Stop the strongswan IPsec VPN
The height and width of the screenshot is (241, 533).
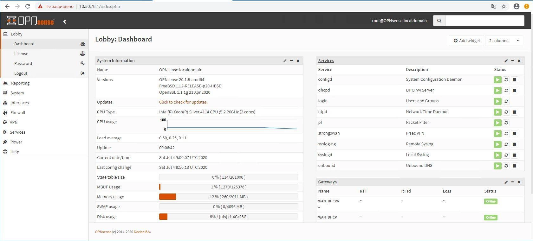[x=515, y=134]
